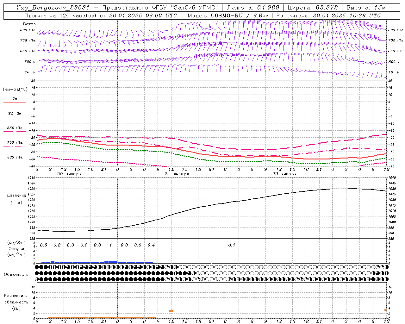Click the 'Осадки' precipitation label
405x324 pixels.
tap(16, 249)
